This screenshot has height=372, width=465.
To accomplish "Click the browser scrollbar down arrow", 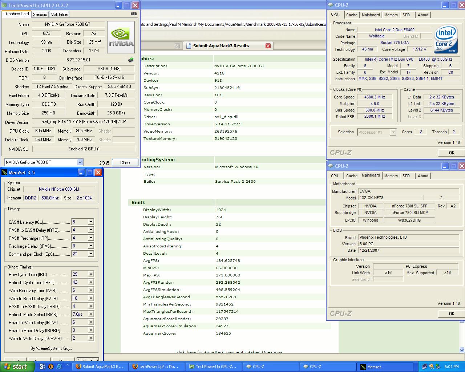I will [x=462, y=350].
